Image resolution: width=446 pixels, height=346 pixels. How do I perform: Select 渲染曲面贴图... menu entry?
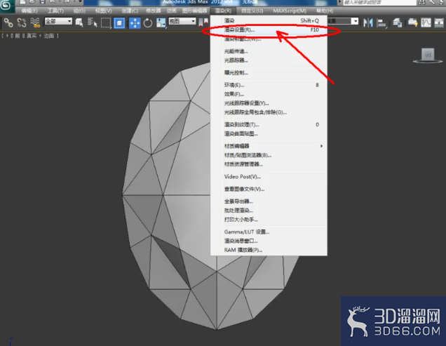coord(269,133)
